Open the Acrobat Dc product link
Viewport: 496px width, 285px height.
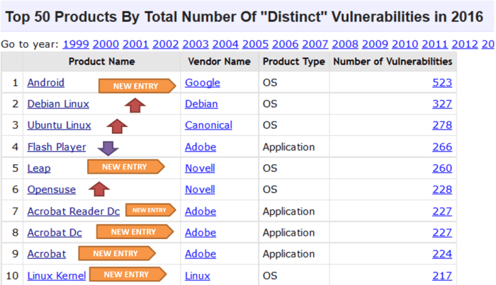point(55,233)
